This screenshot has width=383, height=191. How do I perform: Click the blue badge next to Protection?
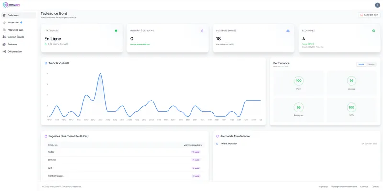[x=21, y=22]
